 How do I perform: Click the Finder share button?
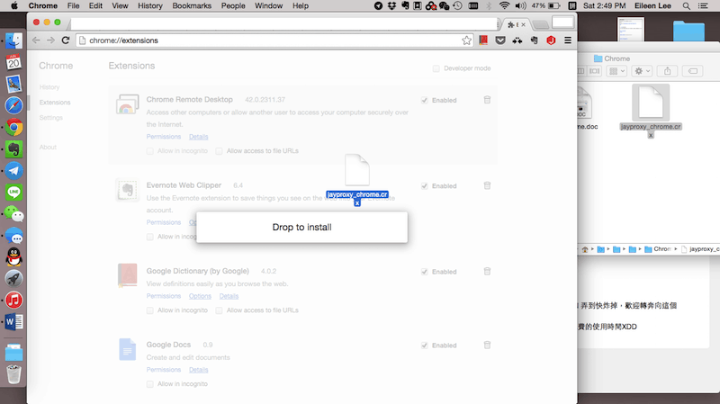click(x=667, y=71)
